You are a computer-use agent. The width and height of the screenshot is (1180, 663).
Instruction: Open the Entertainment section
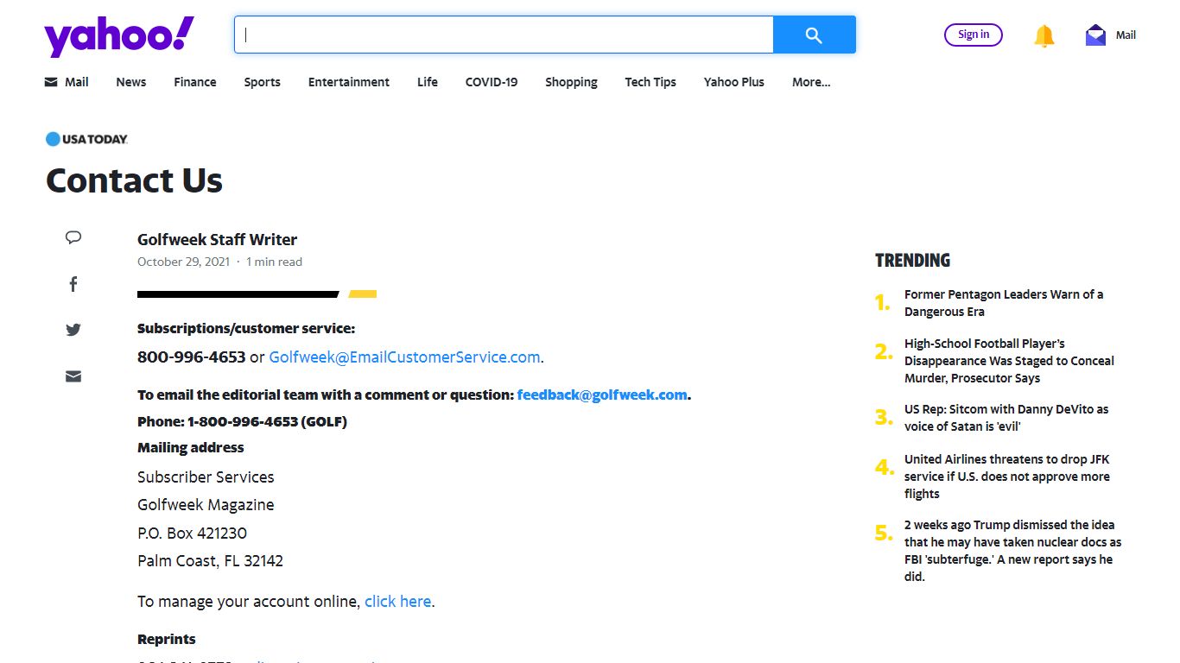[349, 82]
